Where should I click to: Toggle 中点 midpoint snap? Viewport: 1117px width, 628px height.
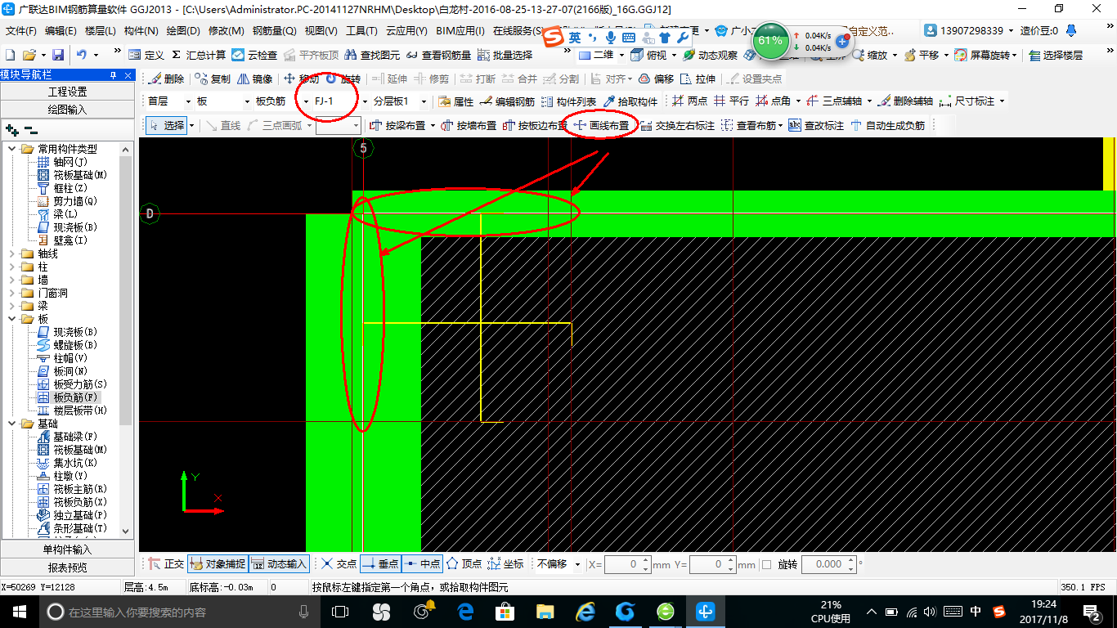422,564
